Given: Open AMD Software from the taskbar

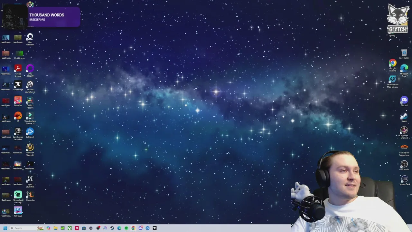Looking at the screenshot, I should pyautogui.click(x=77, y=228).
